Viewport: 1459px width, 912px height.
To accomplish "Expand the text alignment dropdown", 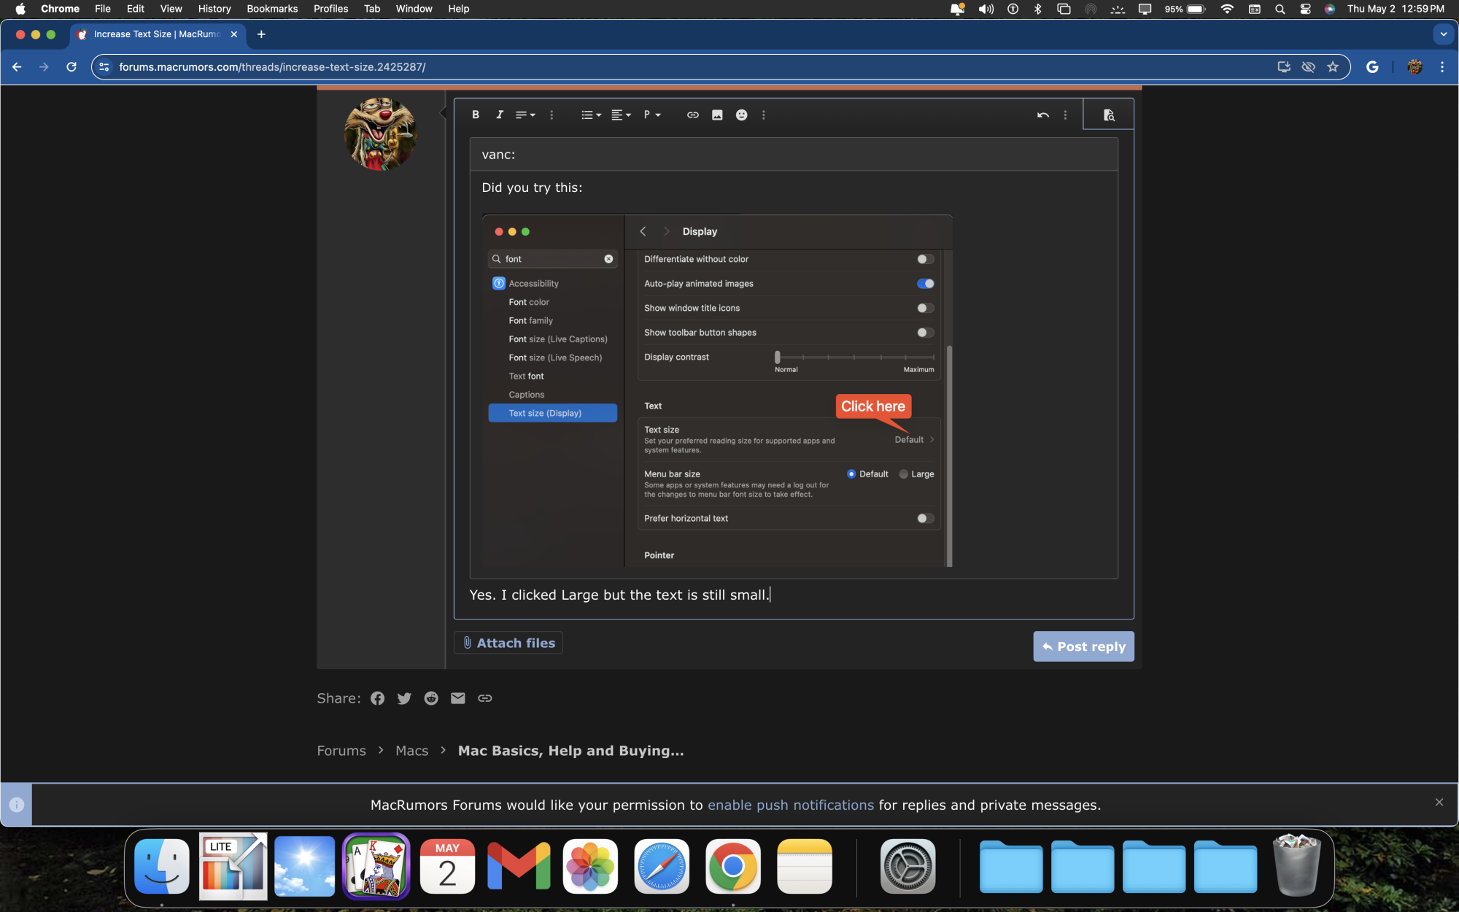I will pyautogui.click(x=621, y=115).
